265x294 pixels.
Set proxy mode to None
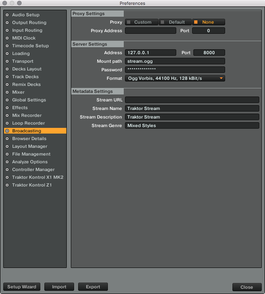coord(208,22)
